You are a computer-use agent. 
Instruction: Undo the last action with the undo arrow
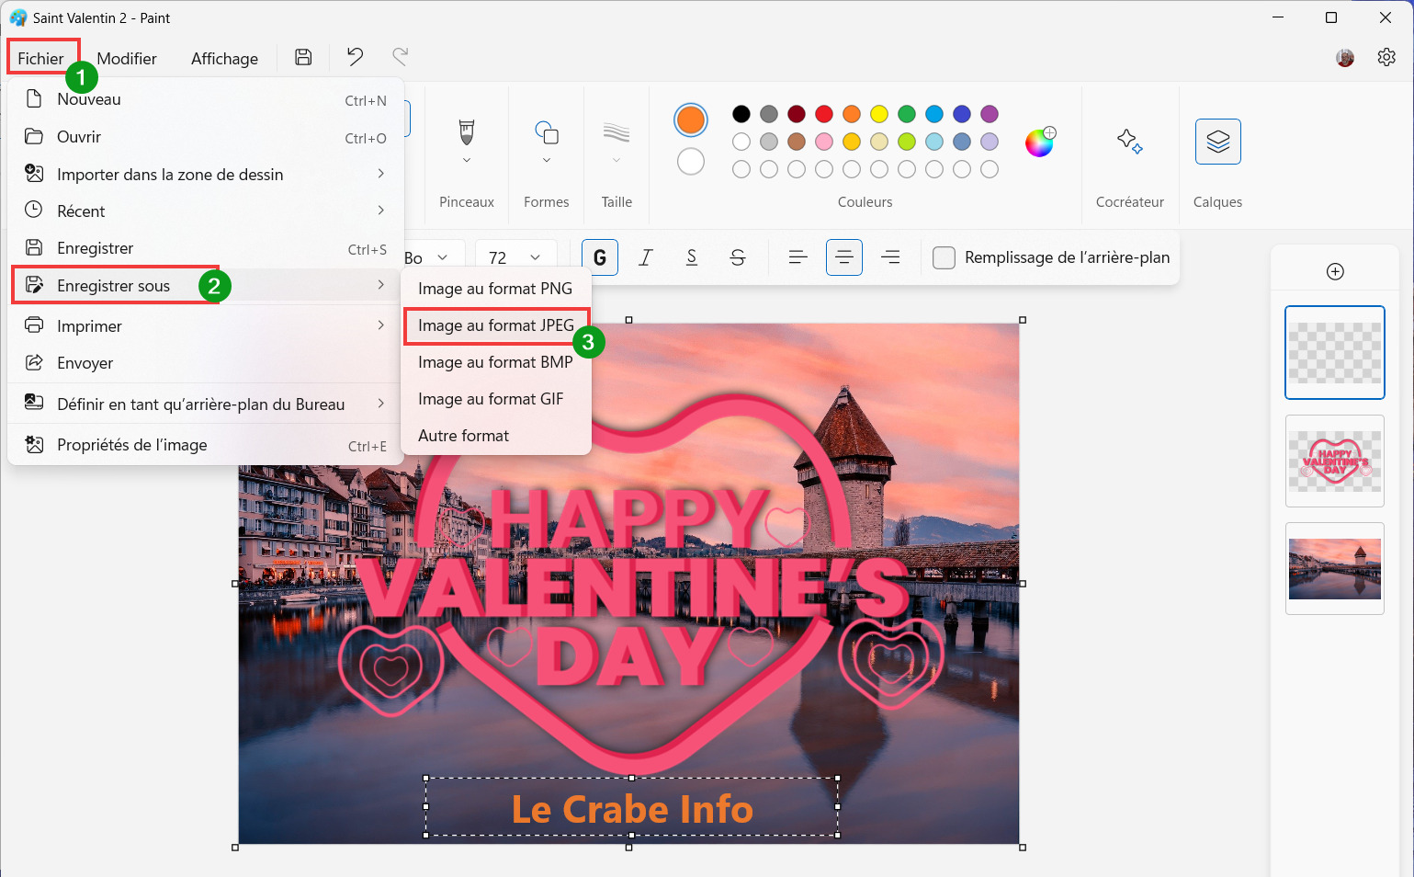[355, 57]
